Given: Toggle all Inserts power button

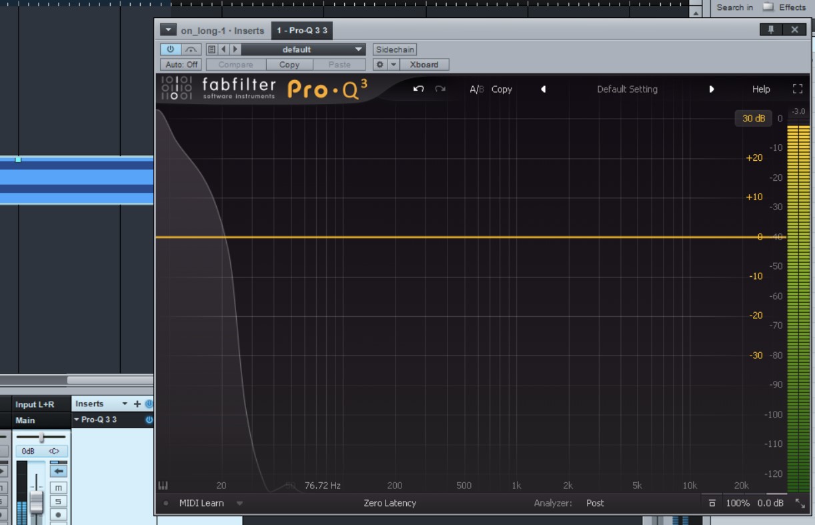Looking at the screenshot, I should 149,404.
